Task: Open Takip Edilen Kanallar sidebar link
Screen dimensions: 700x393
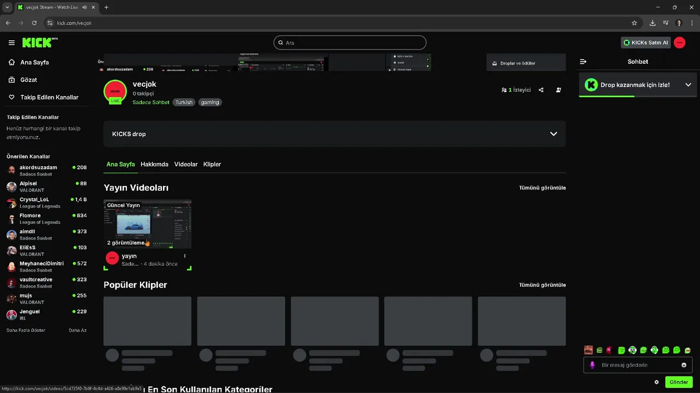Action: (44, 97)
